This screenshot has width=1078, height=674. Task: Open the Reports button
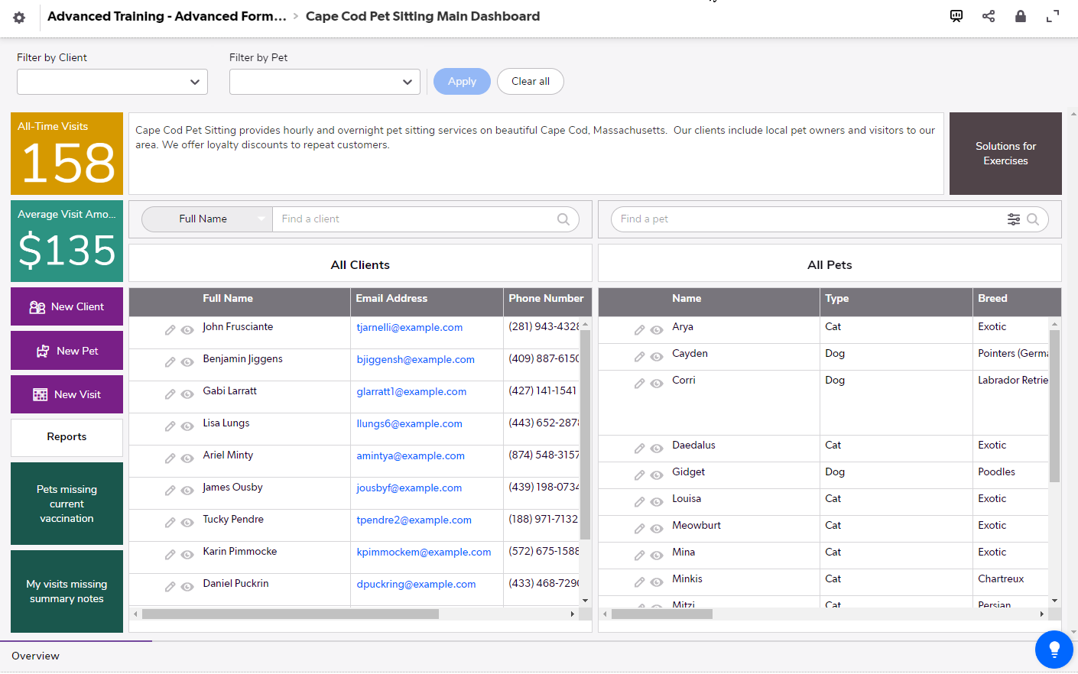[x=67, y=437]
